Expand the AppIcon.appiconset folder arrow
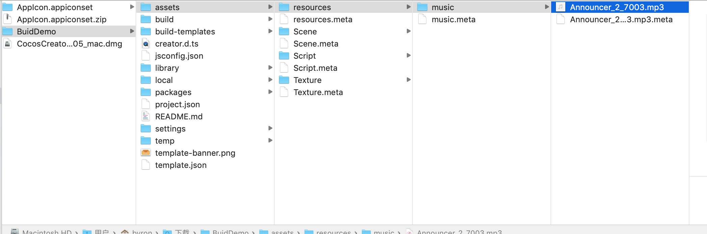This screenshot has height=234, width=707. (132, 7)
